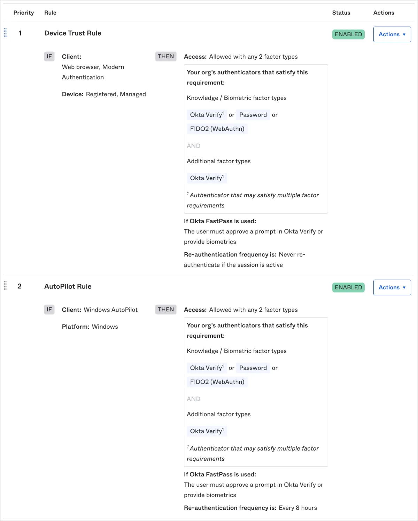Select the Device Trust Rule title
The height and width of the screenshot is (521, 418).
pos(73,33)
